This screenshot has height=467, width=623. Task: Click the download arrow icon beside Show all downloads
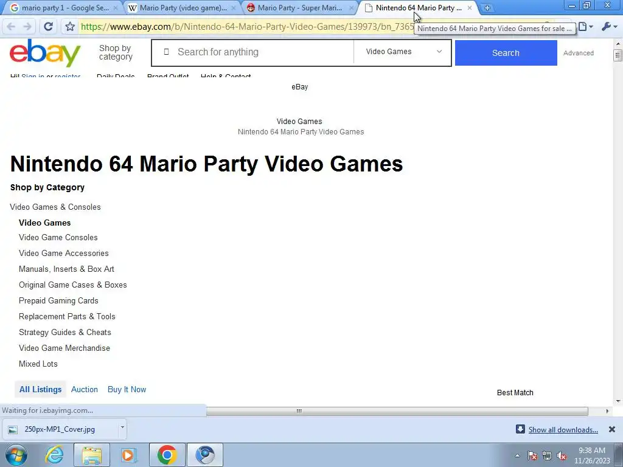[x=520, y=429]
